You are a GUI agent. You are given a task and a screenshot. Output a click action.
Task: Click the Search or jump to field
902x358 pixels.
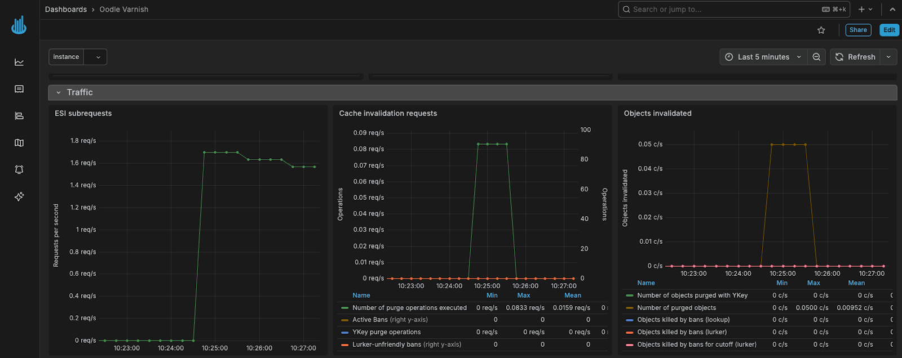click(722, 10)
